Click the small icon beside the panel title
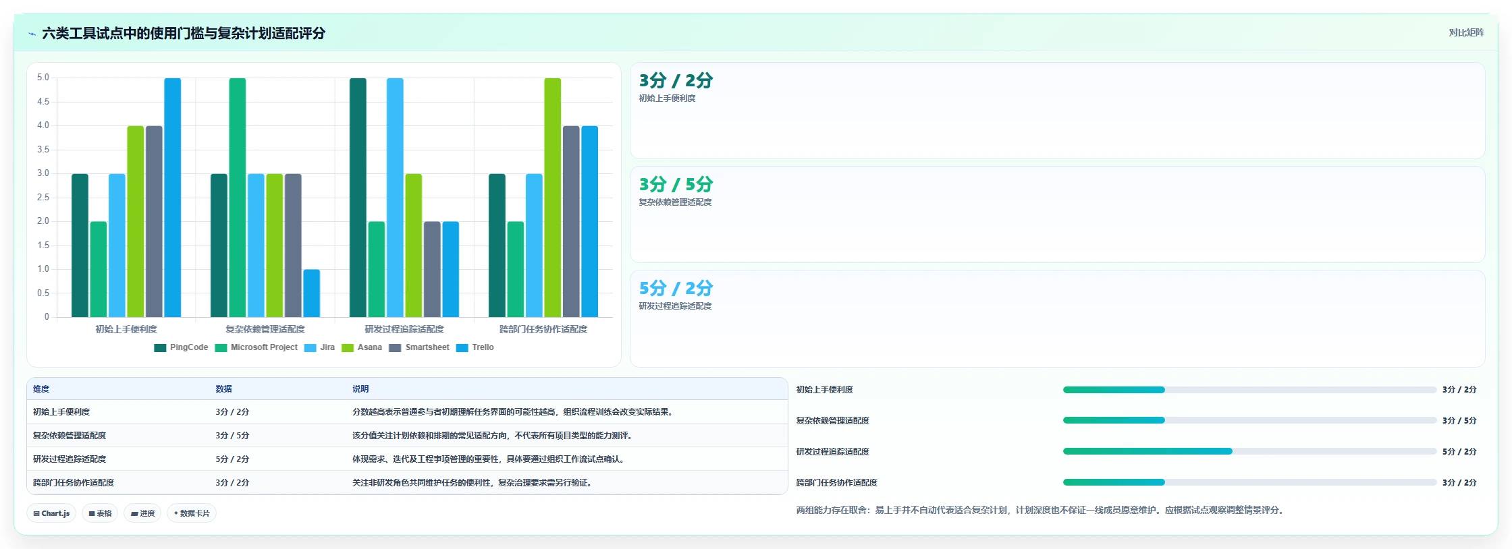 [x=32, y=34]
